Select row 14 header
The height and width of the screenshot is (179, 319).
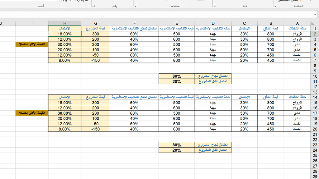[315, 97]
